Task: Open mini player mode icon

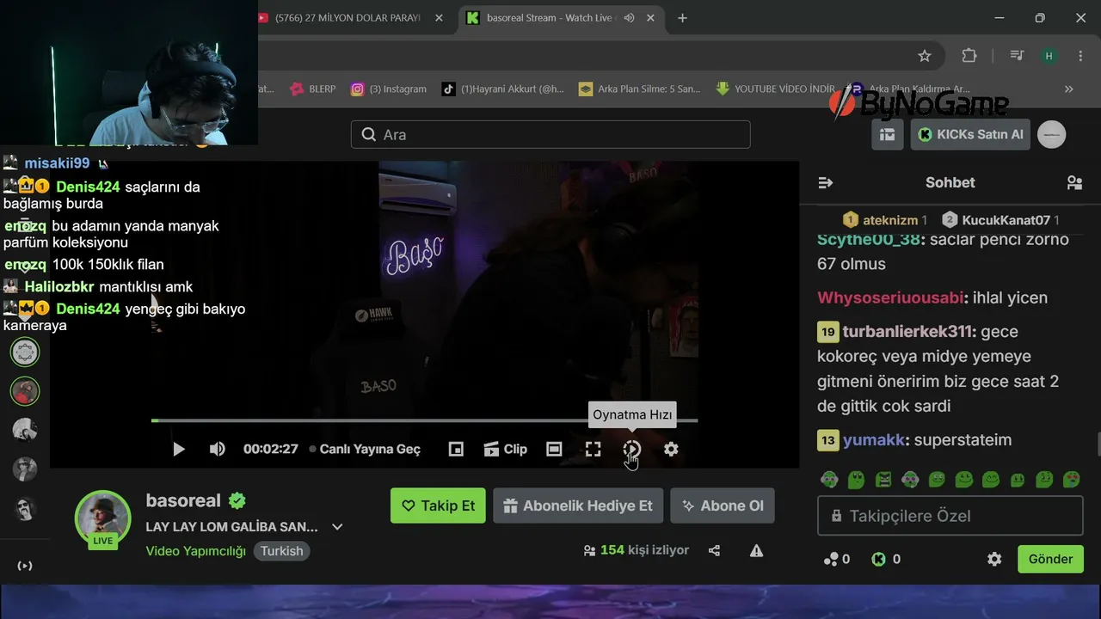Action: (456, 449)
